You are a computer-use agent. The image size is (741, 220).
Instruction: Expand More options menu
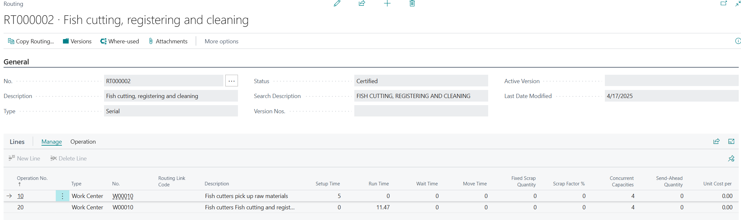click(x=221, y=41)
